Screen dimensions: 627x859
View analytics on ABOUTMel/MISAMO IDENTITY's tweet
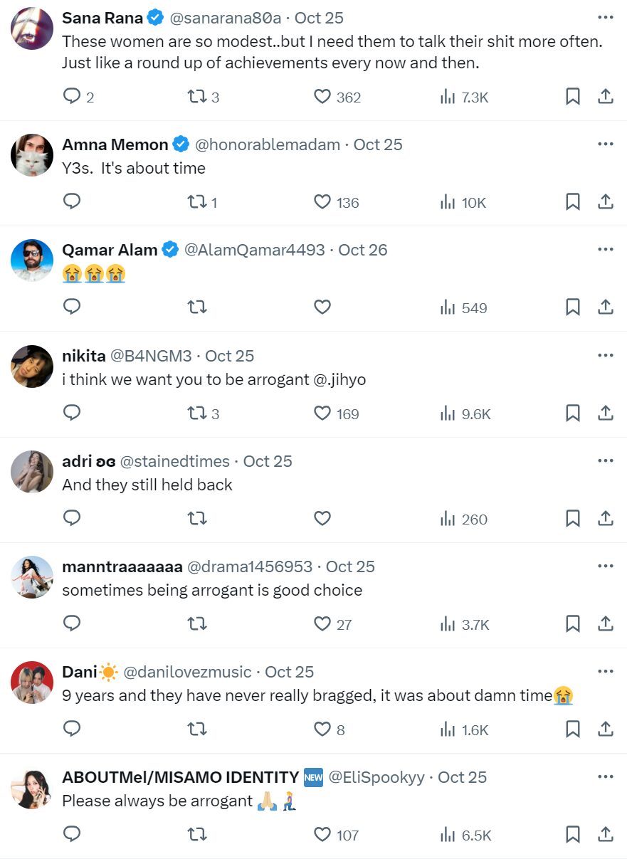coord(448,835)
